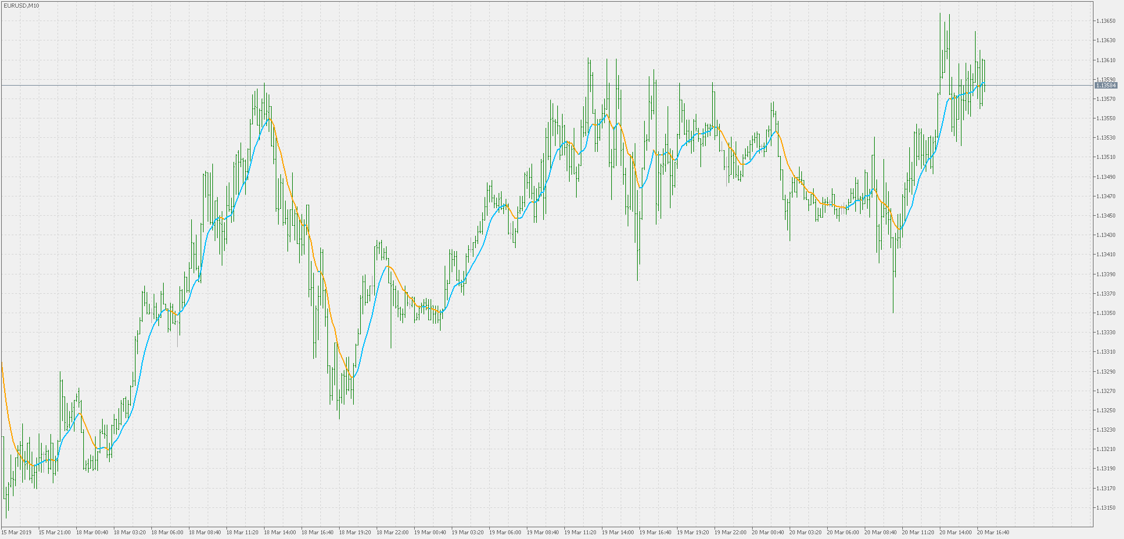Click the current price tag 1.13584
Viewport: 1124px width, 539px height.
tap(1106, 85)
